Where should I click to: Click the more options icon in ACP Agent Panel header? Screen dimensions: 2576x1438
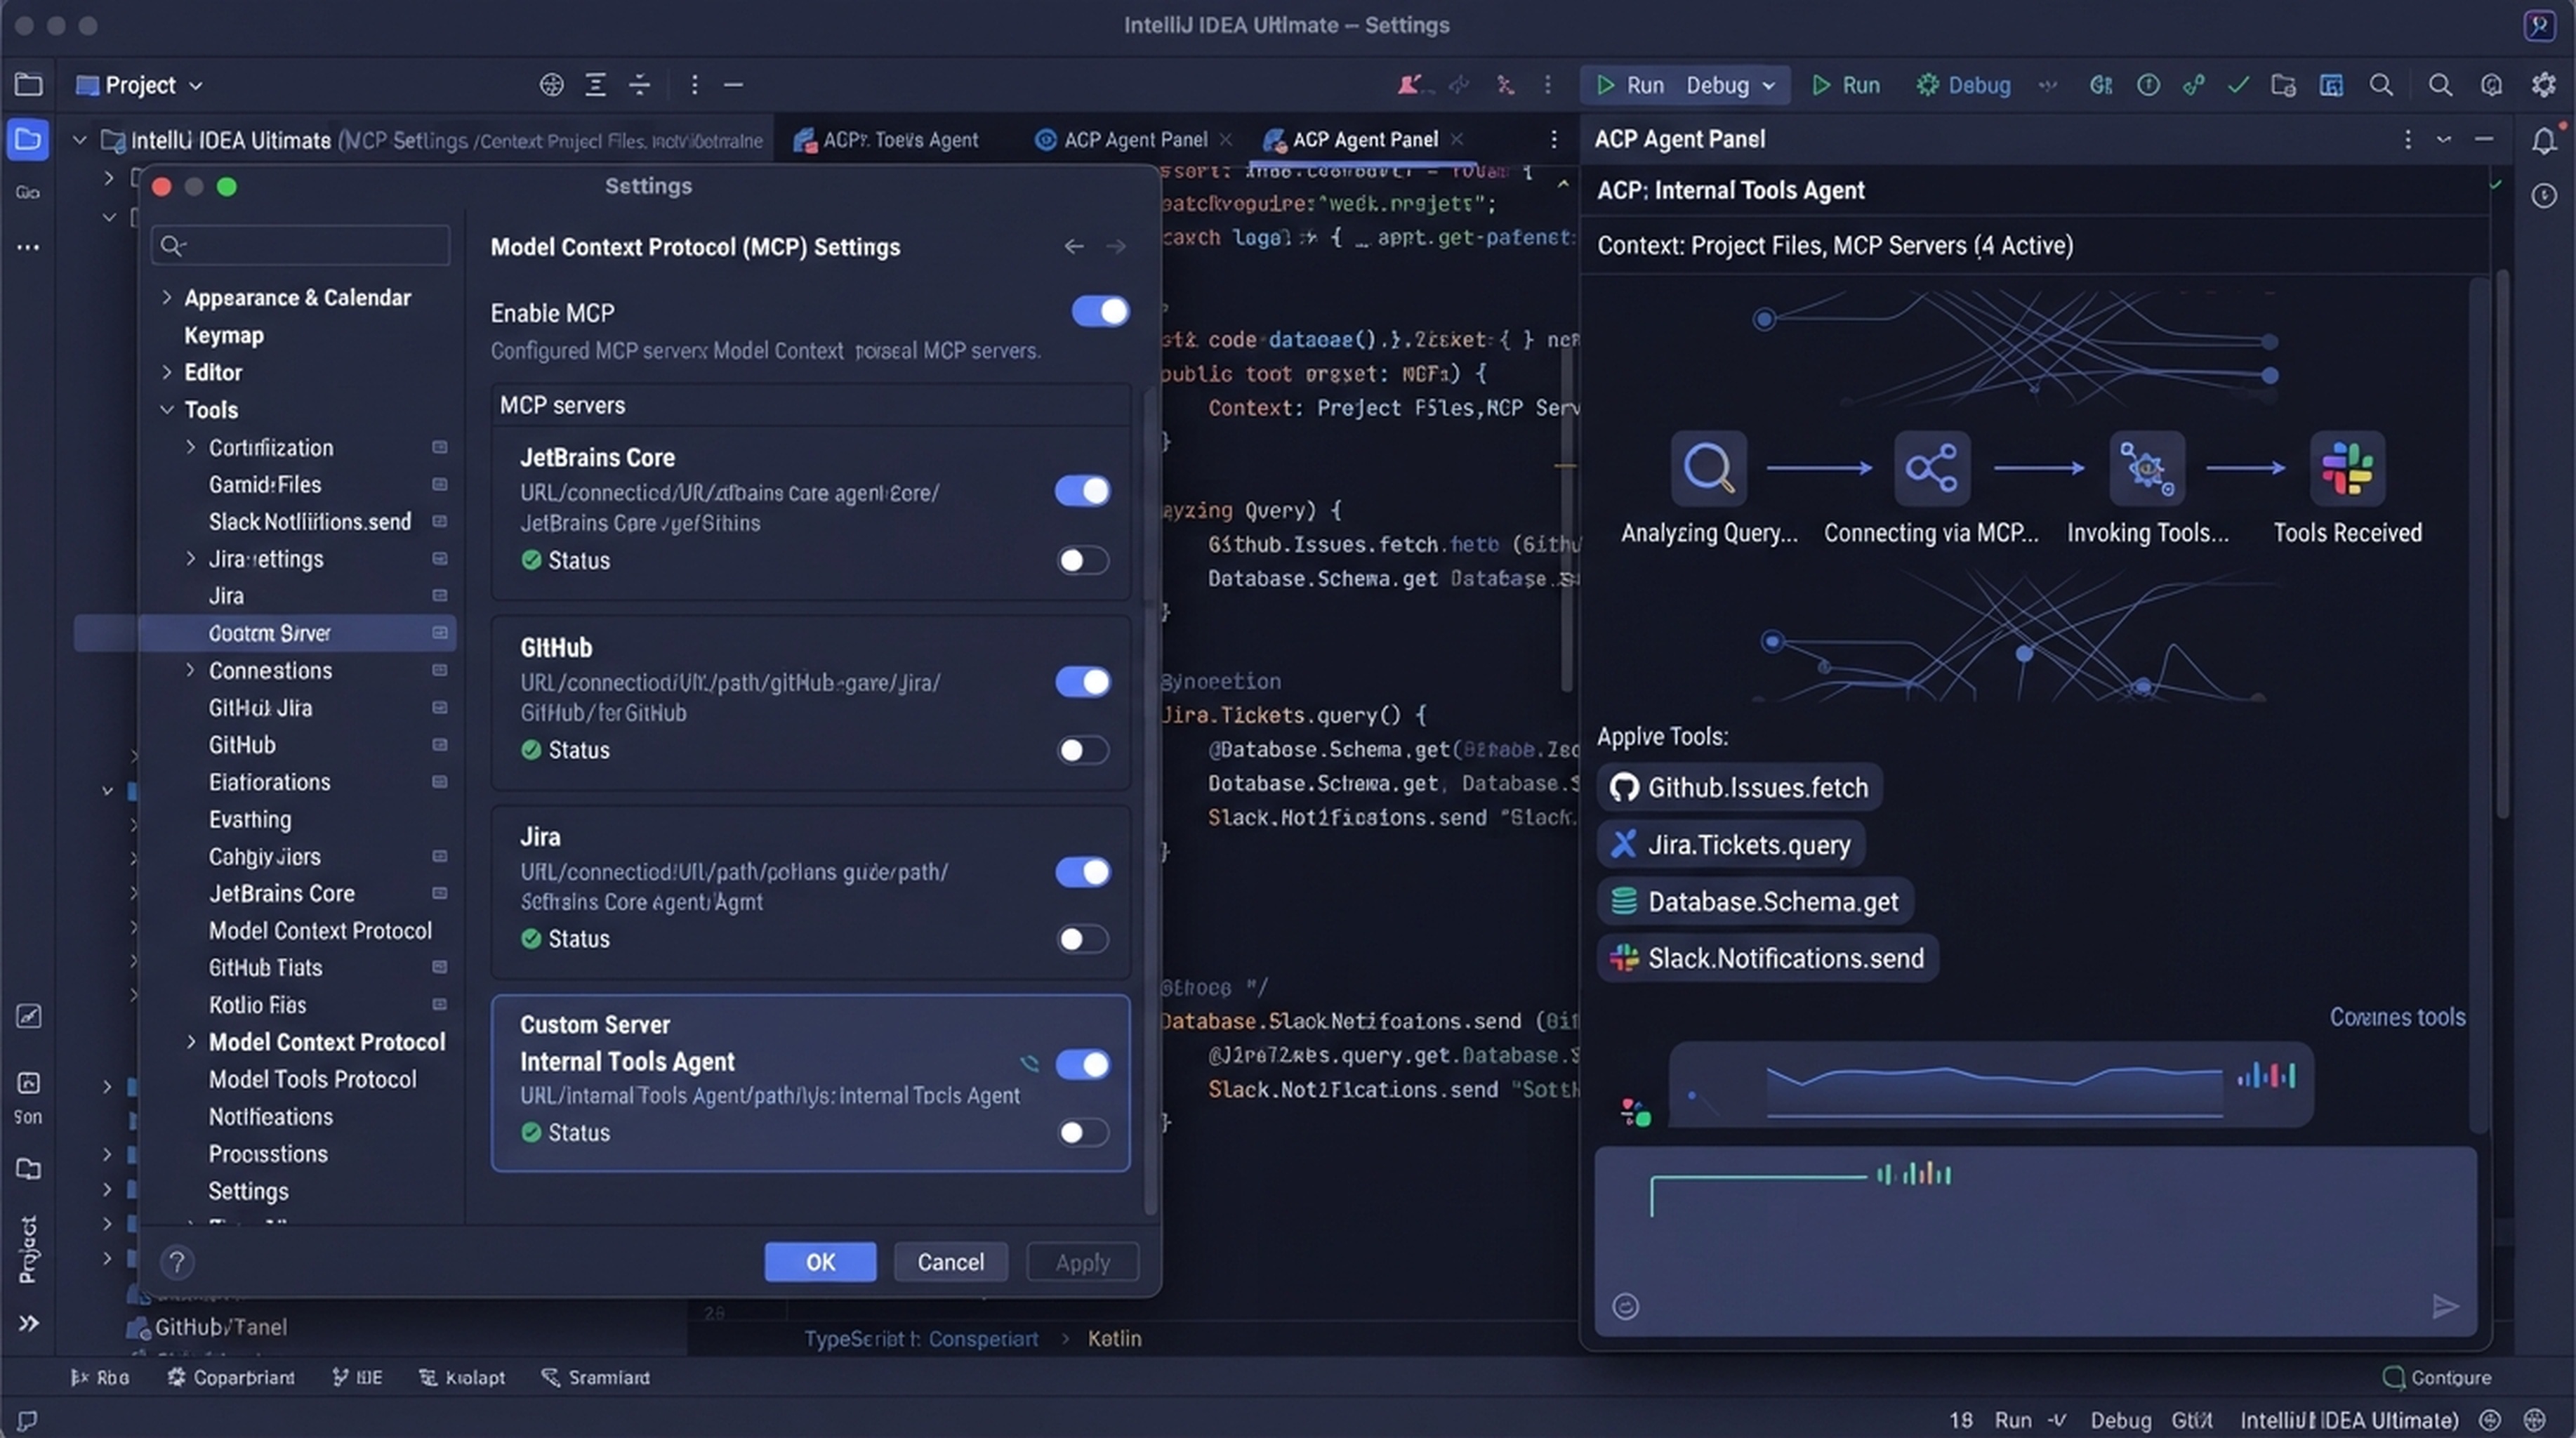(2407, 140)
